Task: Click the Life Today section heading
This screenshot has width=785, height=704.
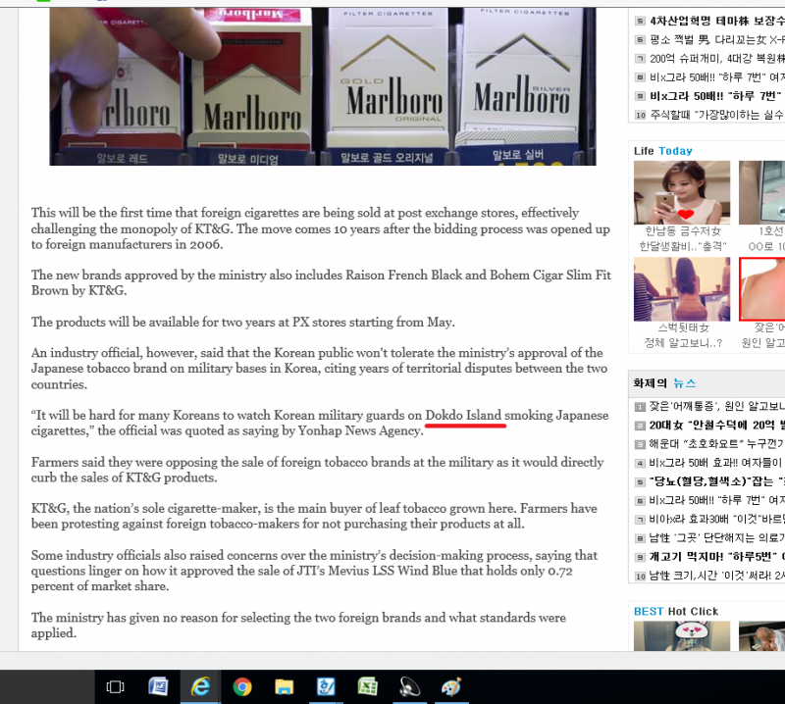Action: [663, 151]
